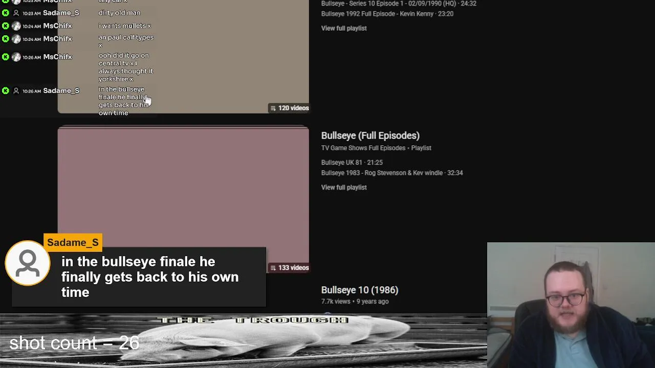Open Bullseye 10 (1986) video title

click(360, 290)
